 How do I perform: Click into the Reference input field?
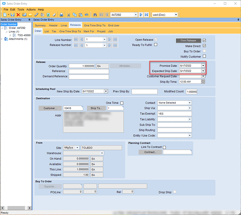point(89,71)
